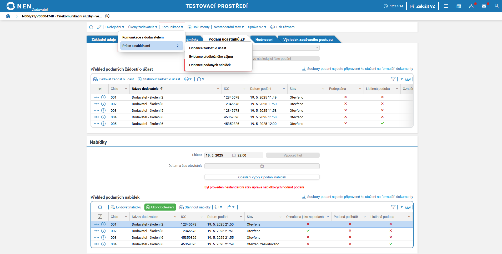This screenshot has width=502, height=254.
Task: Click the Založit VZ button
Action: pos(423,6)
